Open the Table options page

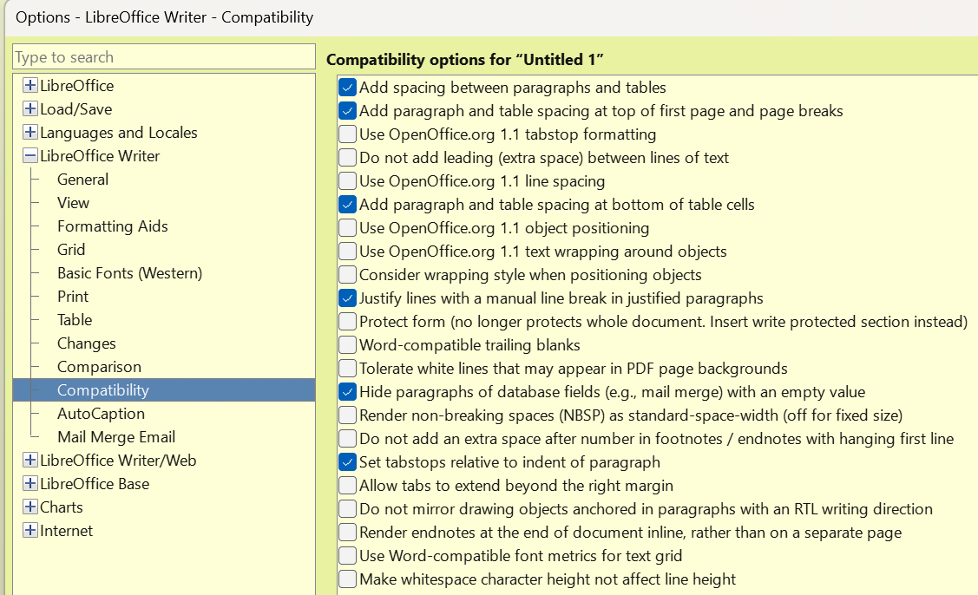tap(75, 320)
